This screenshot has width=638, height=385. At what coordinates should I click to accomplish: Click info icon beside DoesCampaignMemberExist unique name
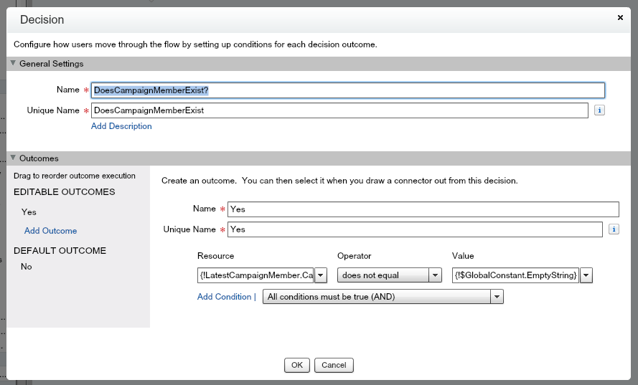point(600,110)
